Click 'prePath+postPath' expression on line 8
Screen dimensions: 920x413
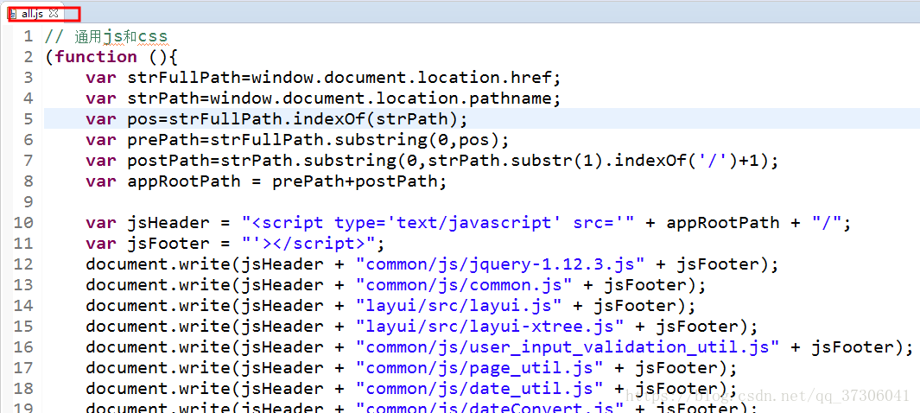pos(354,181)
